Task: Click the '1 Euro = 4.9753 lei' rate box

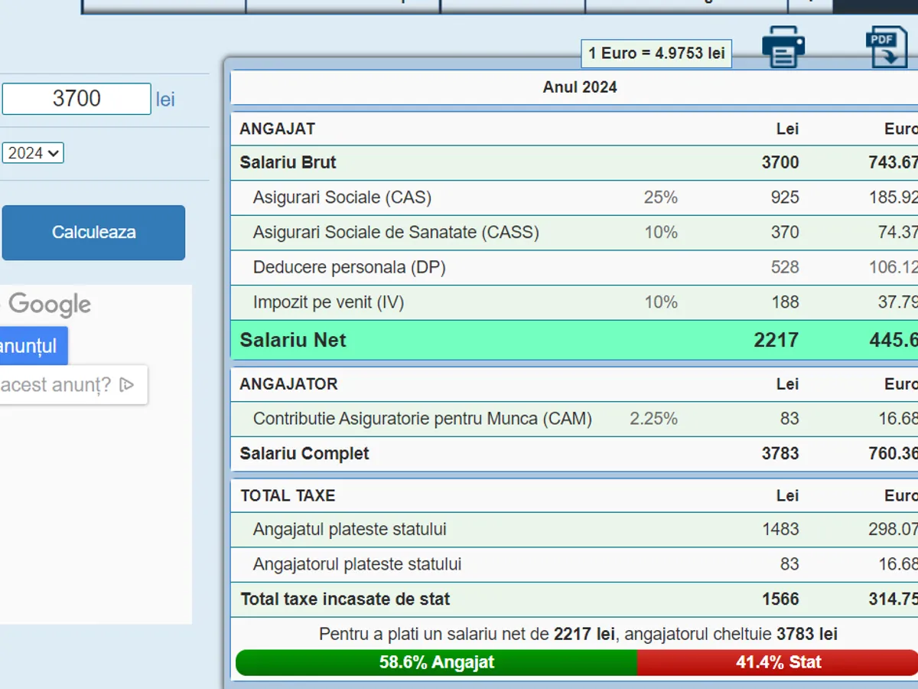Action: tap(656, 54)
